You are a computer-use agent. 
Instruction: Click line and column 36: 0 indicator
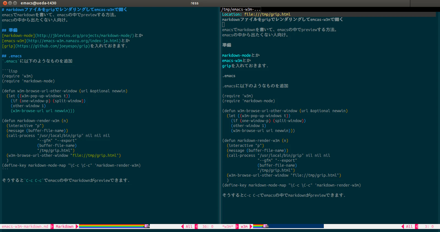(x=208, y=226)
